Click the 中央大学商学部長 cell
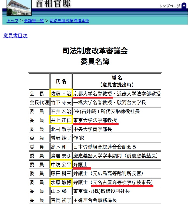Image resolution: width=188 pixels, height=206 pixels. pyautogui.click(x=117, y=129)
